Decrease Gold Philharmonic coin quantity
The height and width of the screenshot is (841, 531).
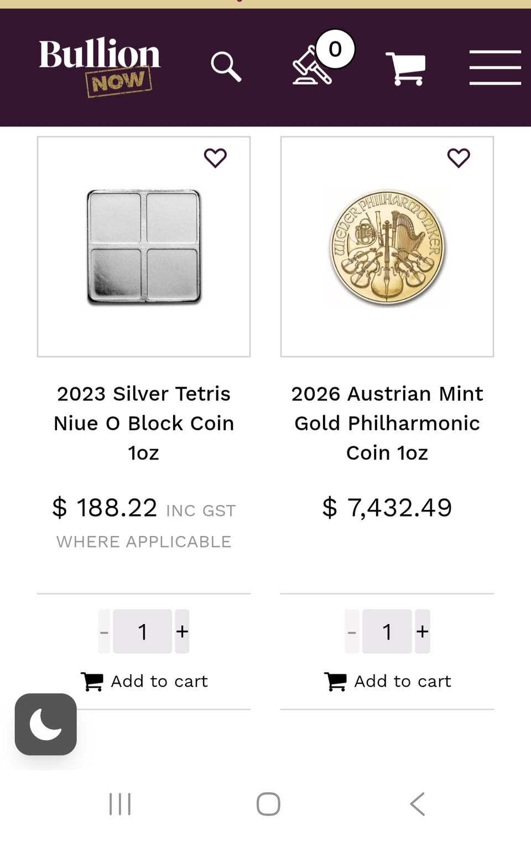(x=352, y=632)
